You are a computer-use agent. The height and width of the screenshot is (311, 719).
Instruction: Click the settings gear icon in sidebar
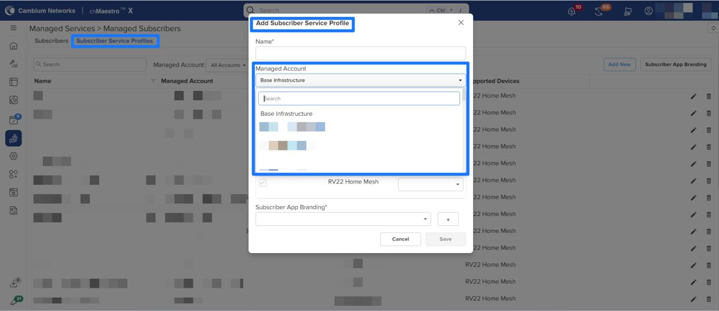point(13,156)
